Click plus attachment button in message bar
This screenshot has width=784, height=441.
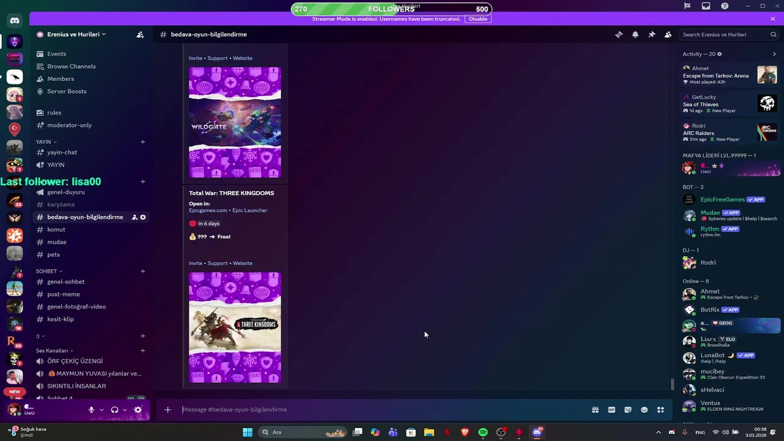click(x=167, y=410)
